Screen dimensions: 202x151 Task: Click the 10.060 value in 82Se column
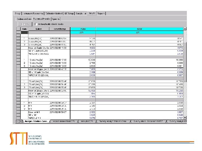[139, 60]
